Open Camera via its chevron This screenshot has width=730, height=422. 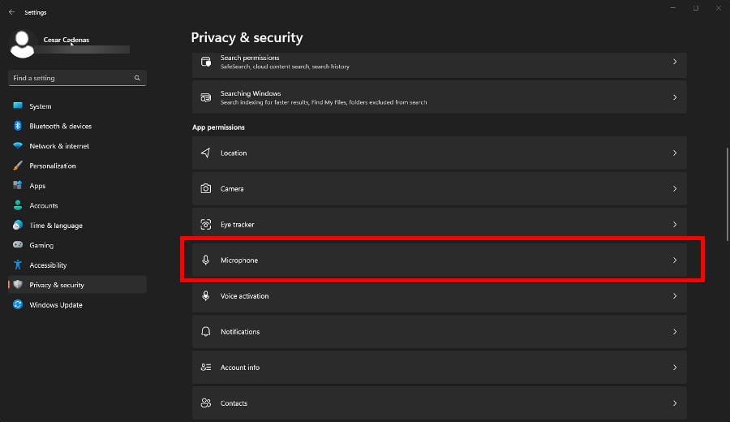[675, 188]
